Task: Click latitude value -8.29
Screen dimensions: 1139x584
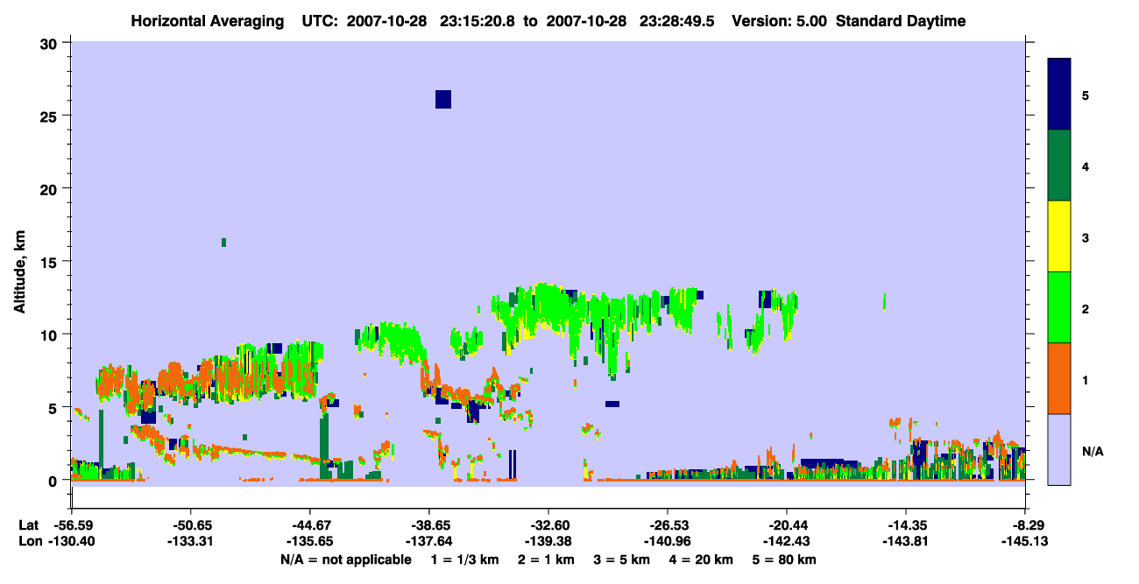Action: coord(1026,525)
